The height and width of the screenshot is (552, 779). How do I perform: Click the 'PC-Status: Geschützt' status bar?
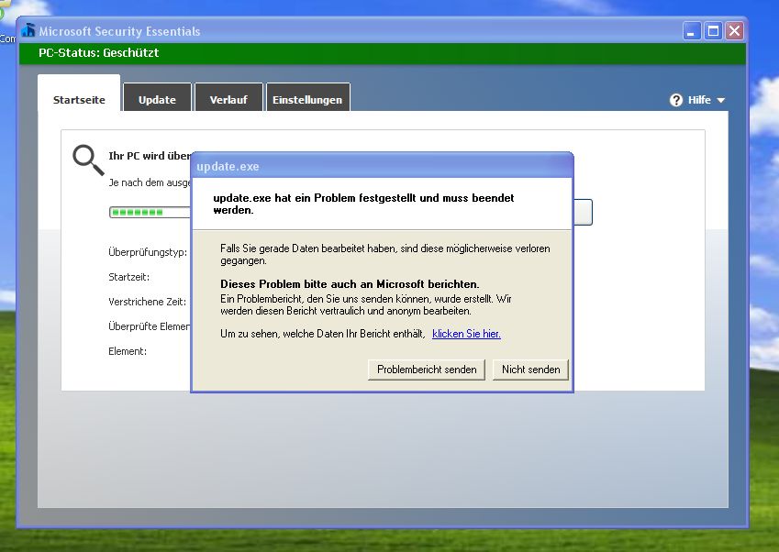click(x=383, y=53)
